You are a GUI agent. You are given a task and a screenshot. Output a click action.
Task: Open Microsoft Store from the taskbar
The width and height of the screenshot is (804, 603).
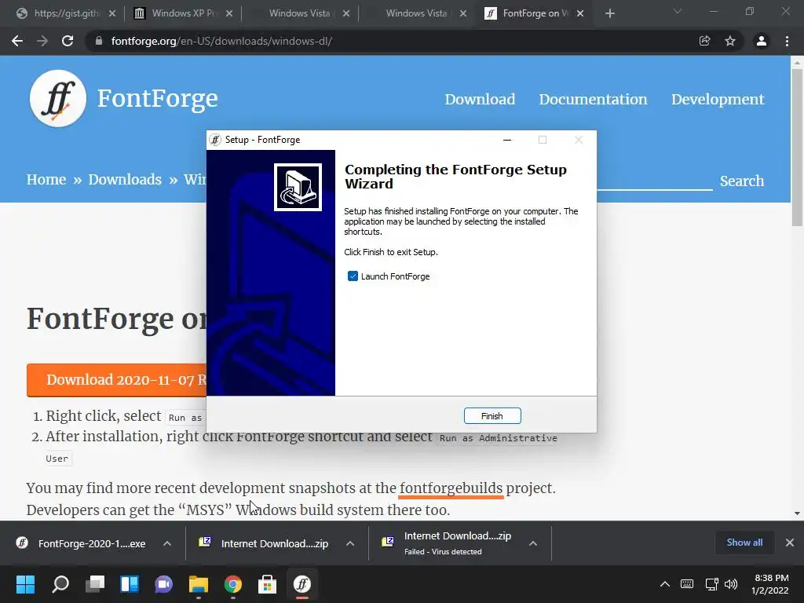(267, 584)
